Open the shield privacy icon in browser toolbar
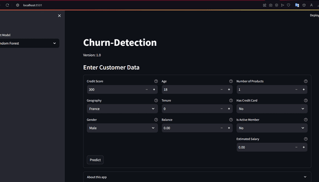The image size is (319, 182). click(x=277, y=5)
